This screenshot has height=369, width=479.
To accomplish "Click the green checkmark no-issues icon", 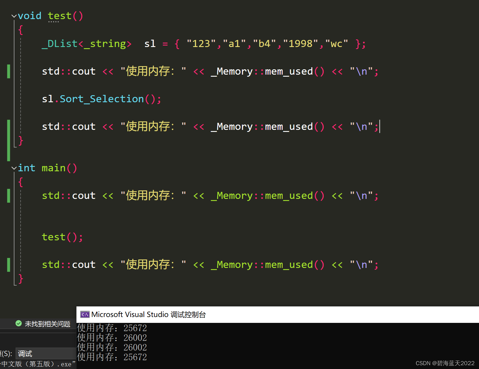I will pos(19,323).
